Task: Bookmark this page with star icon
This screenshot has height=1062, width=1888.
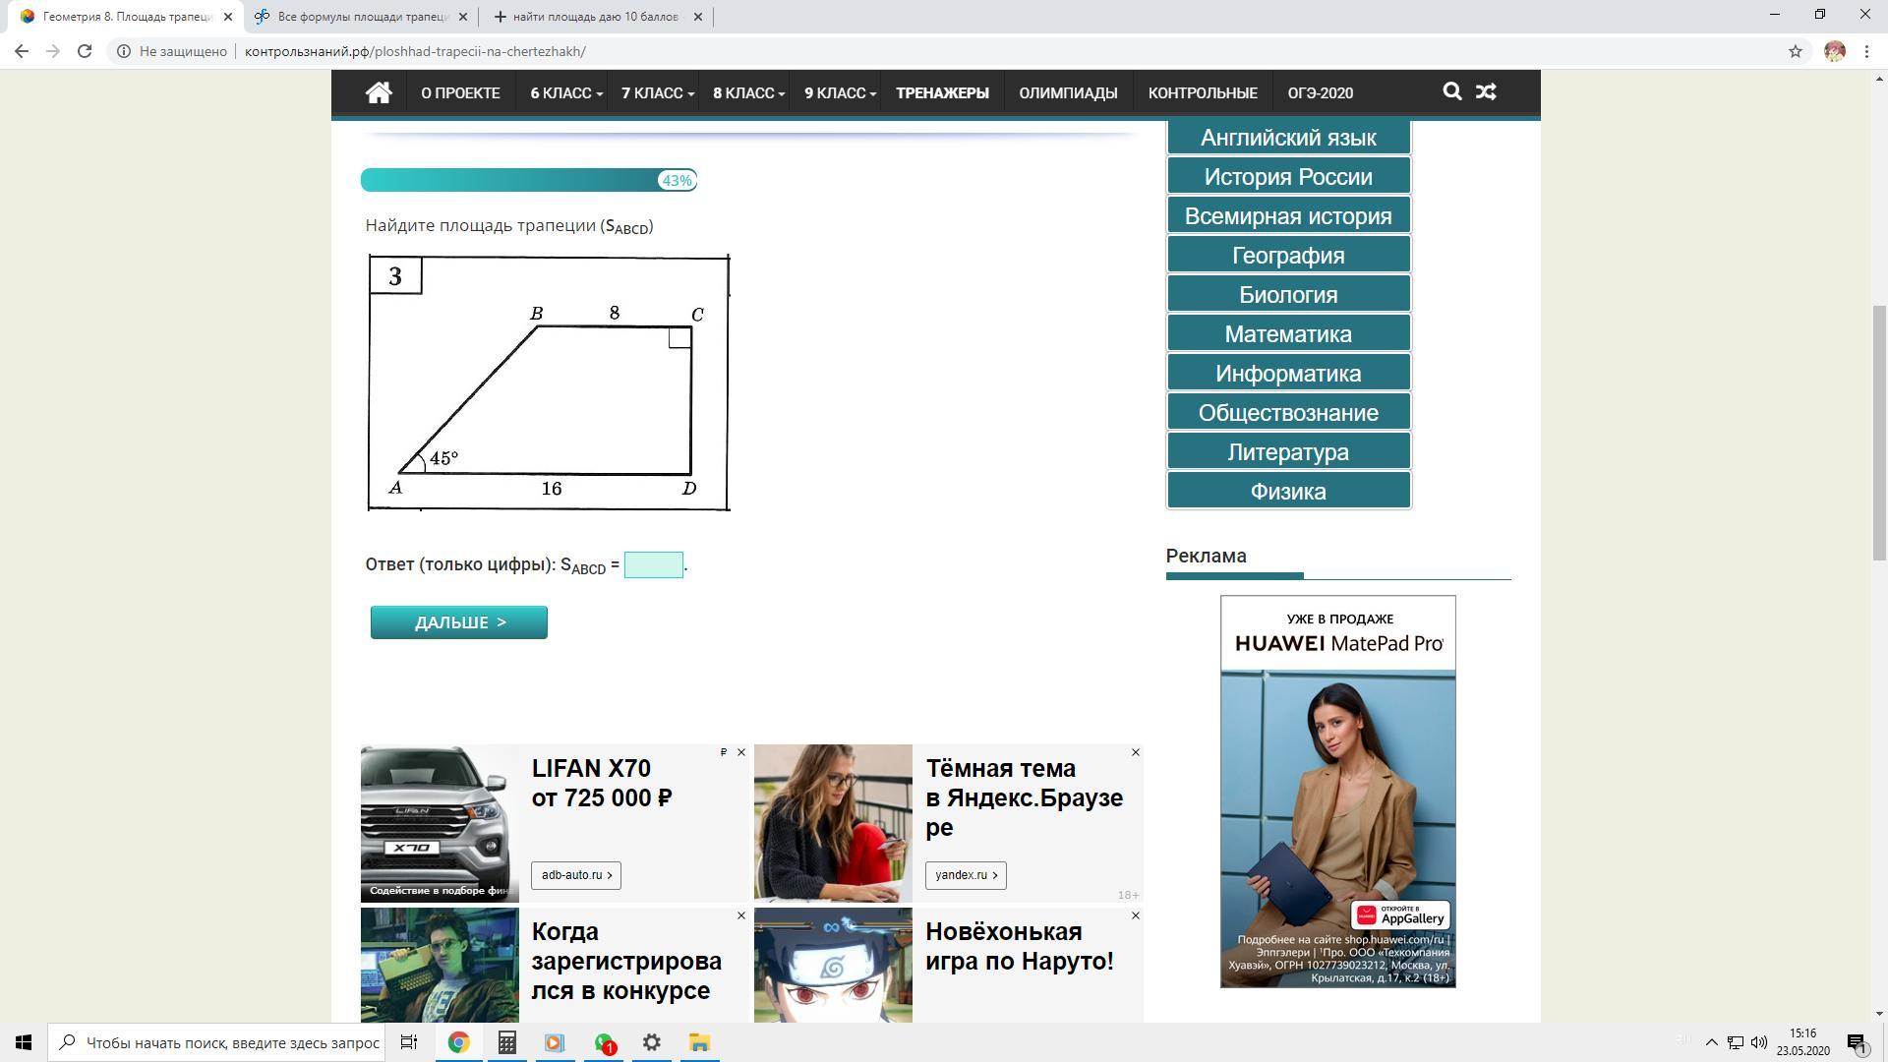Action: pyautogui.click(x=1795, y=51)
